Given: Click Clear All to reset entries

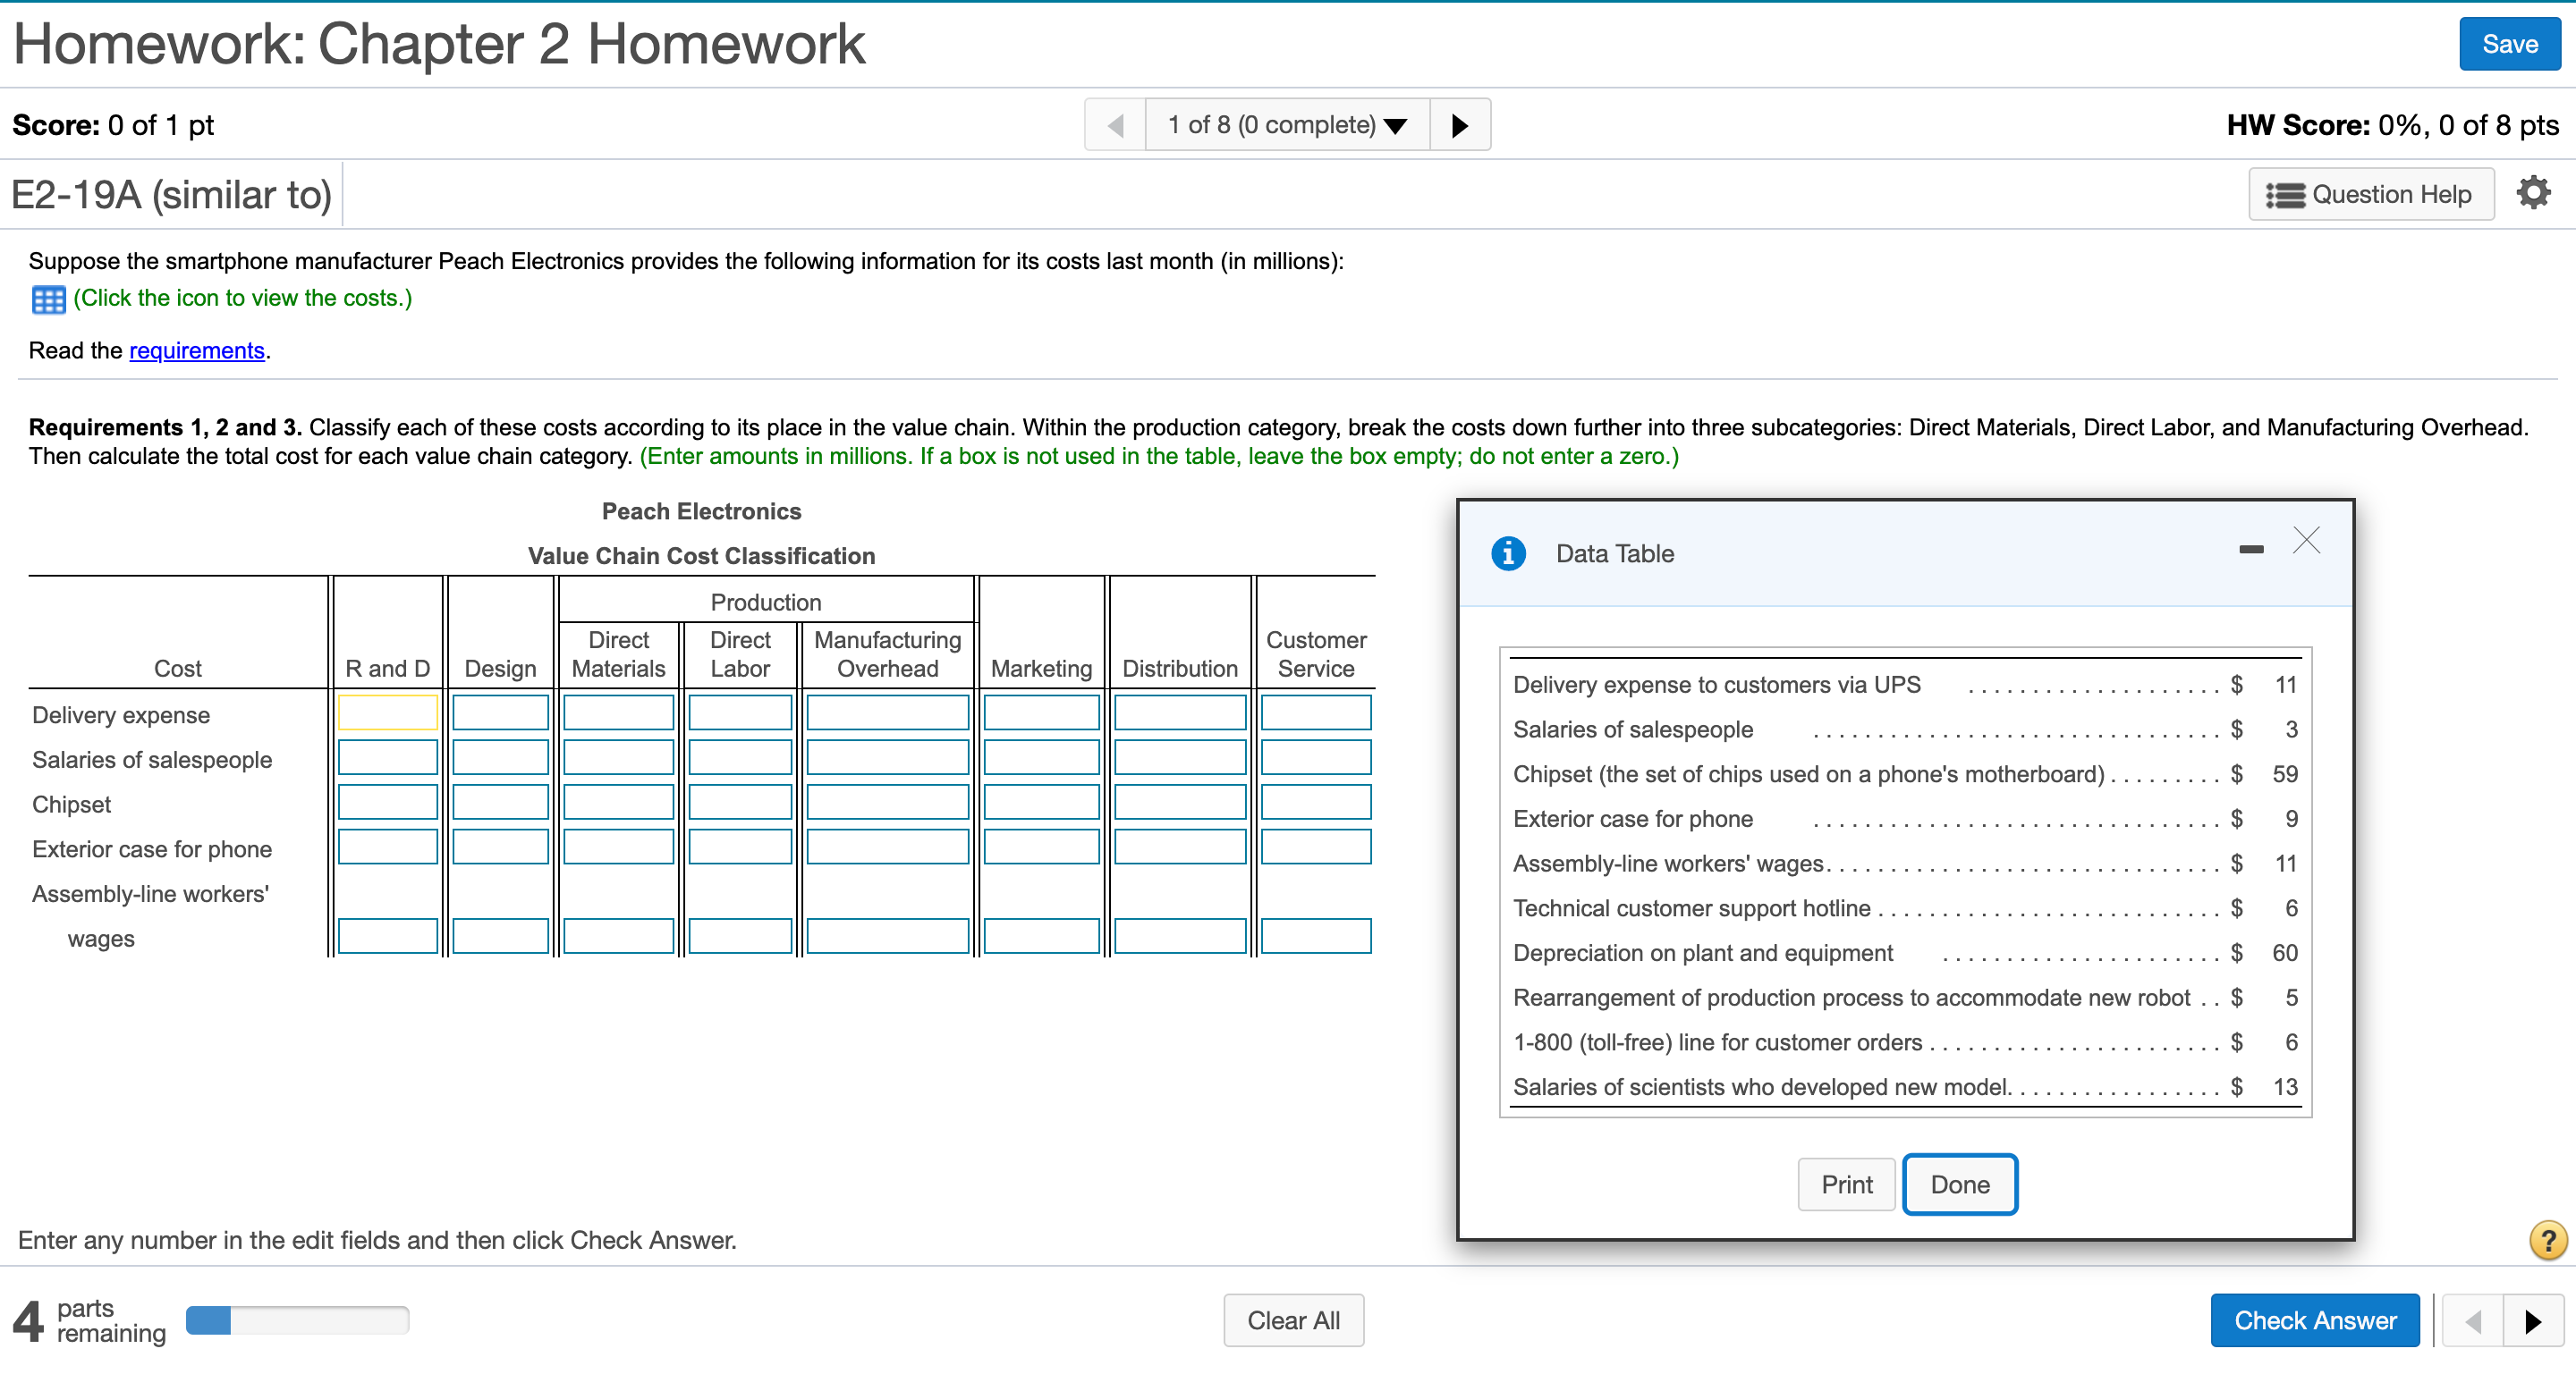Looking at the screenshot, I should (1293, 1320).
